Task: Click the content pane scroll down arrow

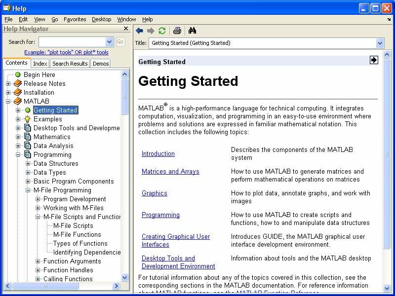Action: coord(387,288)
